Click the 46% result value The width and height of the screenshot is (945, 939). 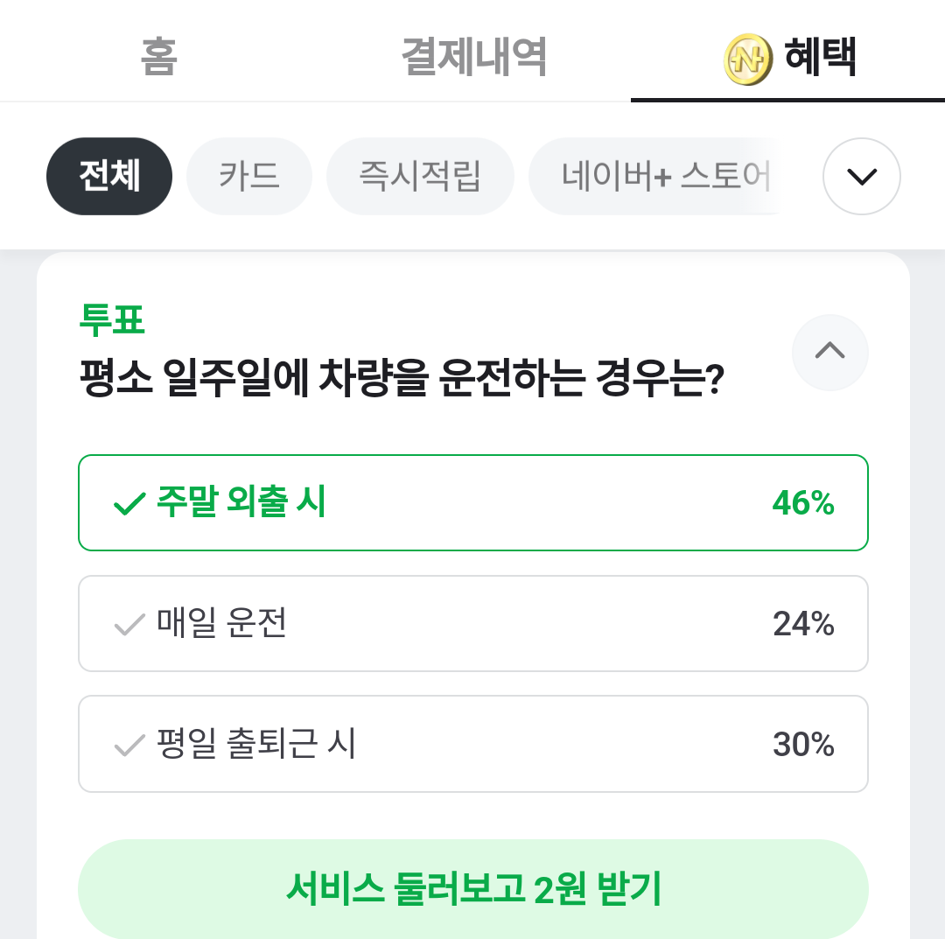pos(803,504)
